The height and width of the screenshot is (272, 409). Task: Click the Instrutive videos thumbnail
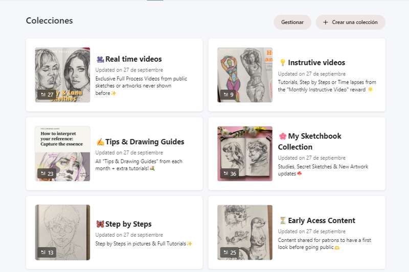tap(245, 75)
